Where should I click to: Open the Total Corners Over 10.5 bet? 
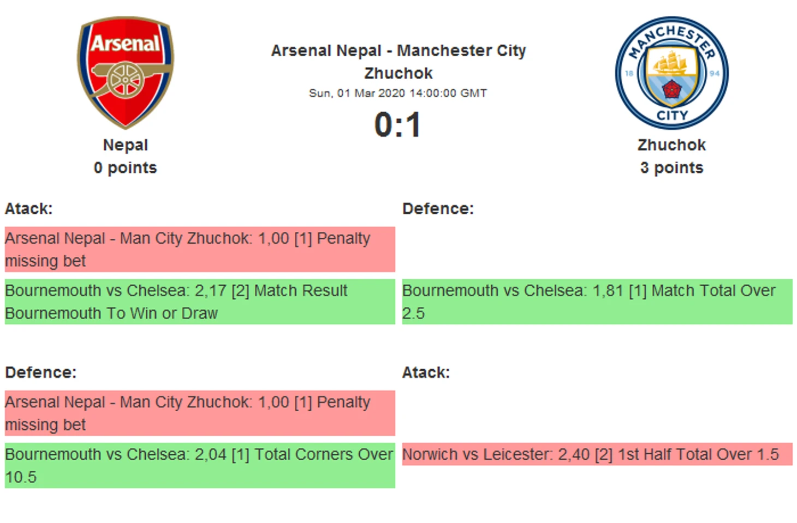199,465
